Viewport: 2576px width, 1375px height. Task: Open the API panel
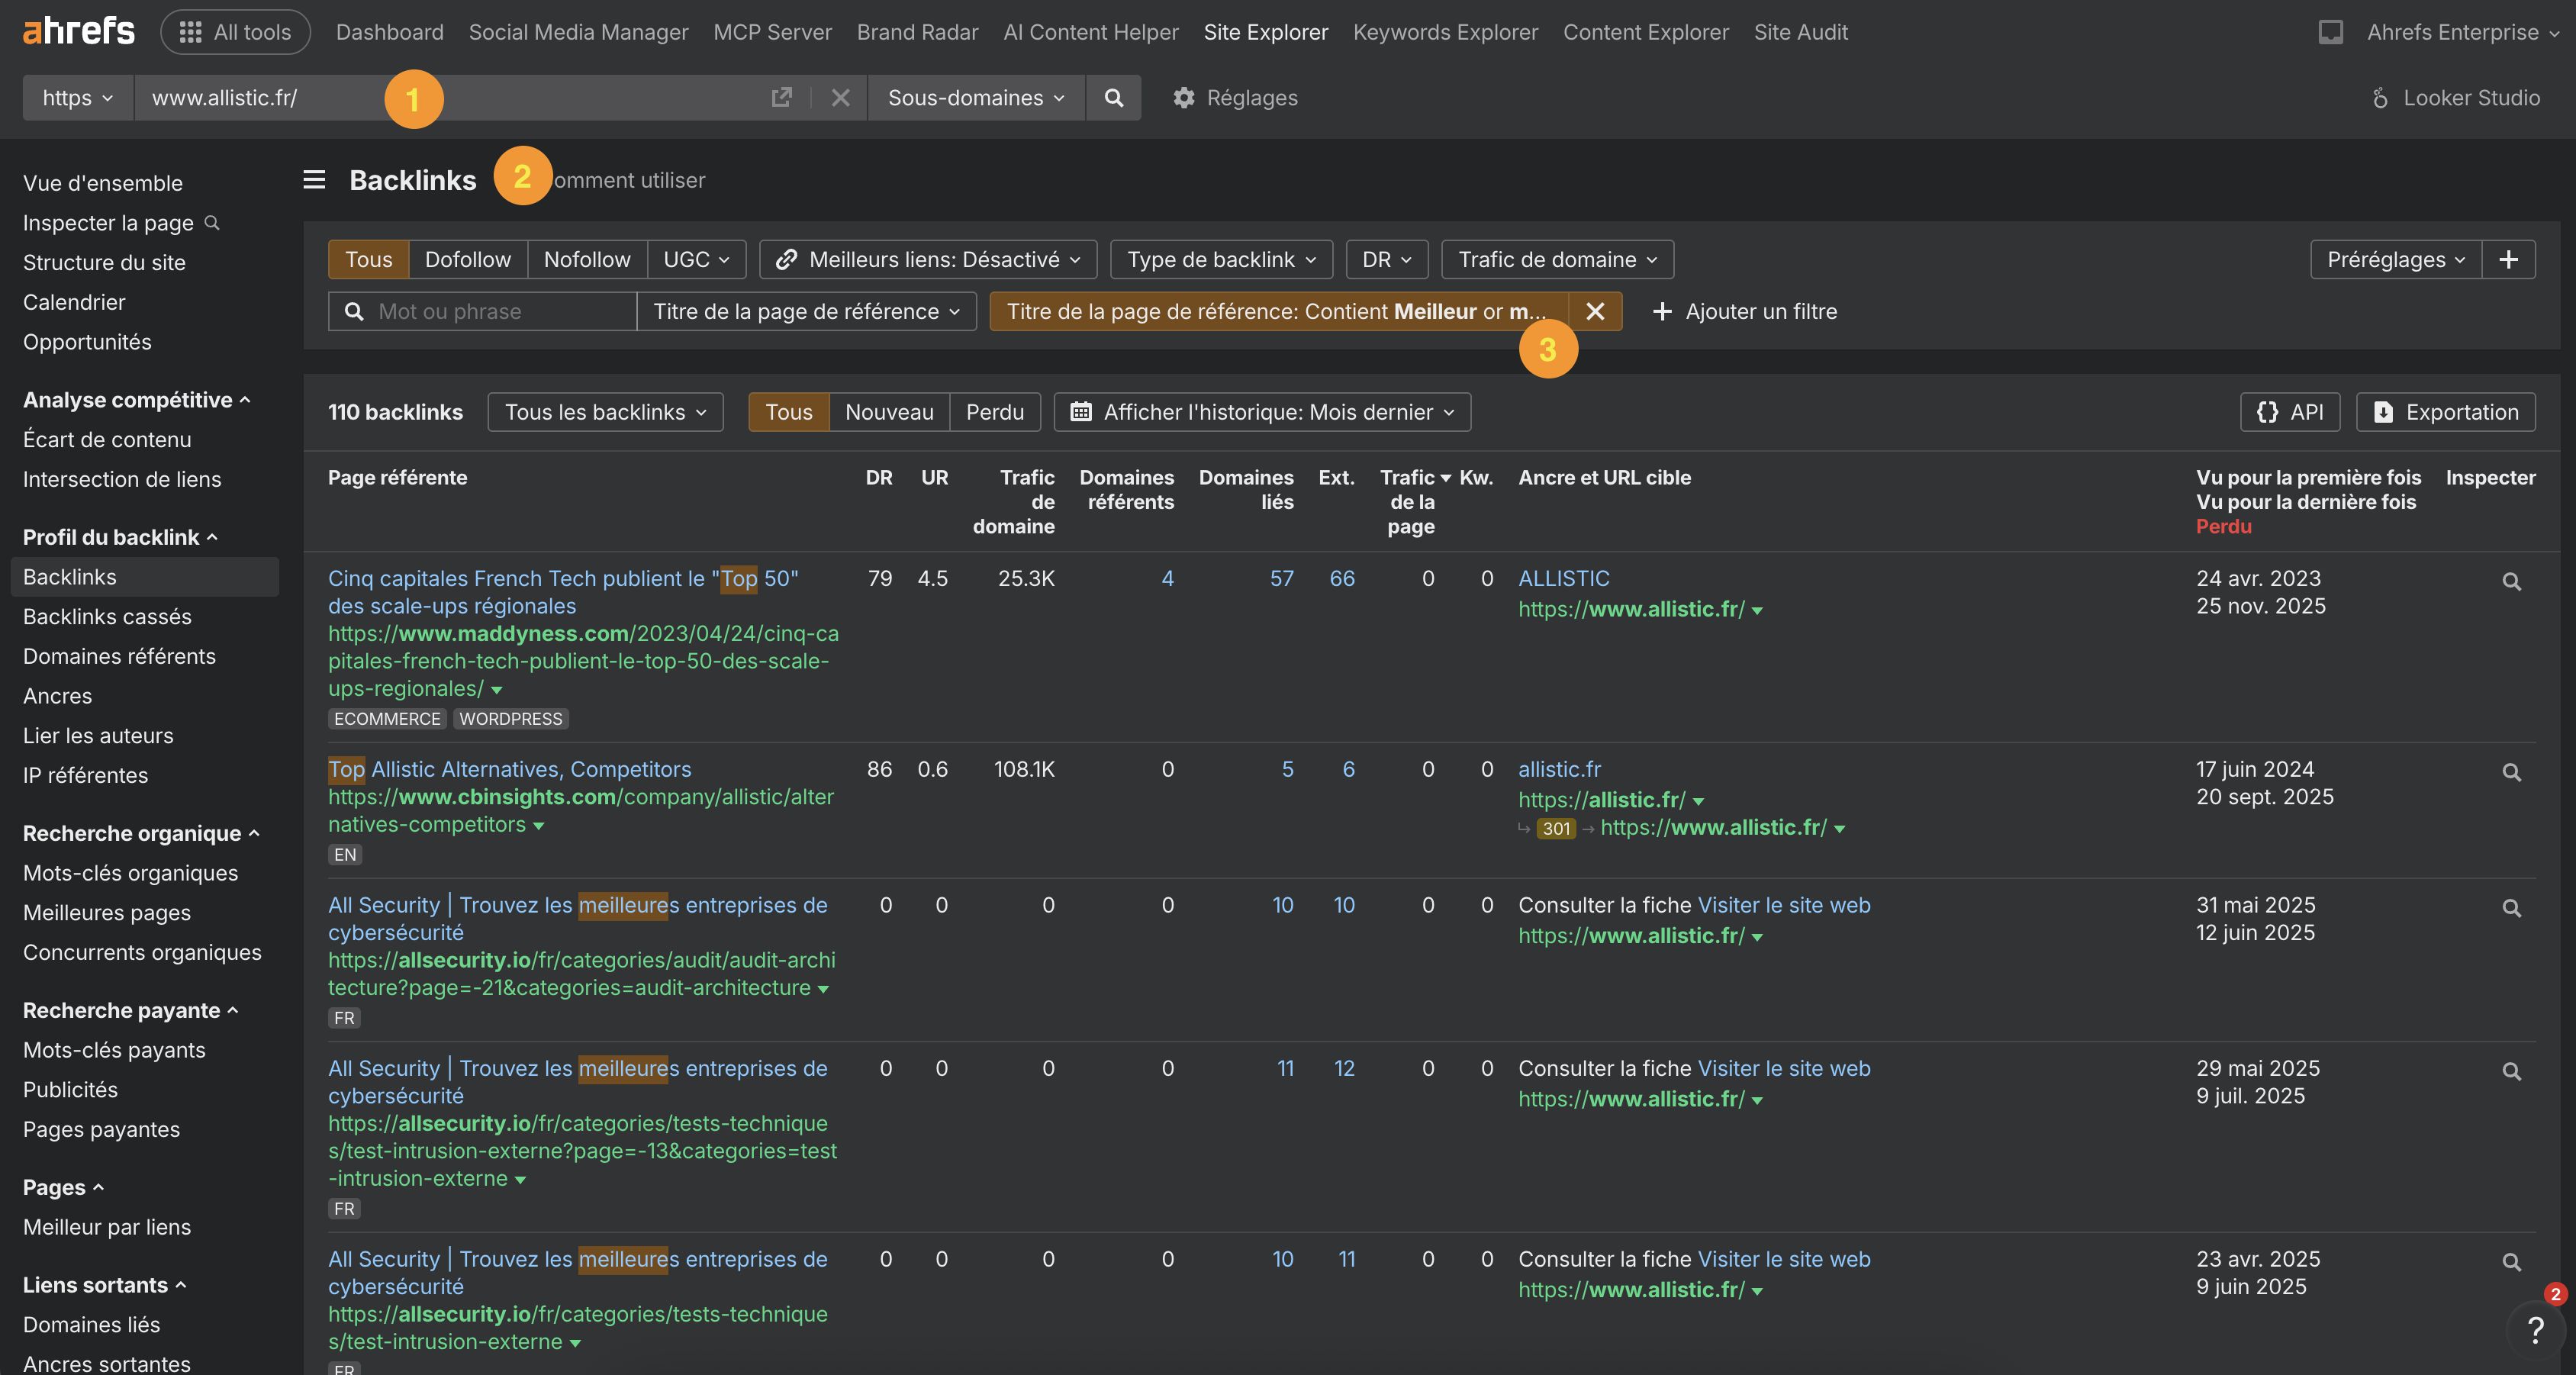pos(2290,411)
